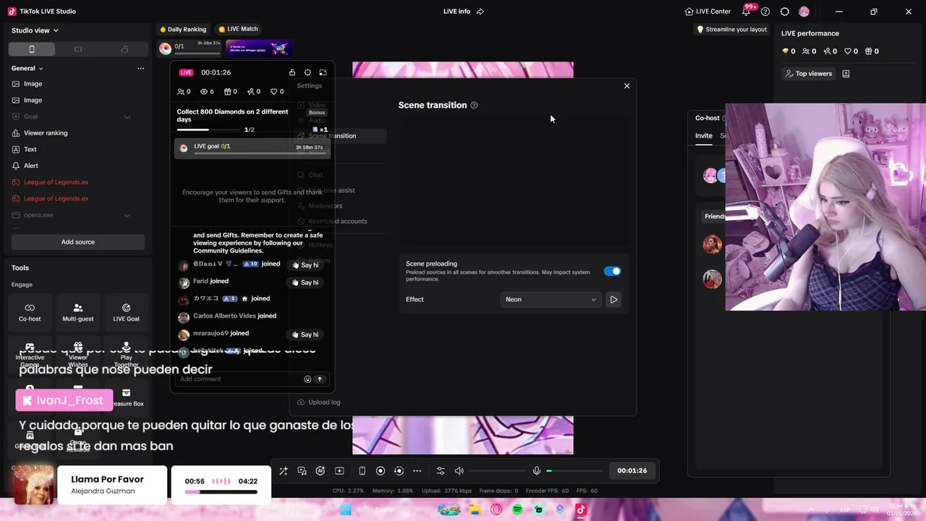This screenshot has height=521, width=926.
Task: Click the media and music icon in bottom toolbar
Action: (x=302, y=471)
